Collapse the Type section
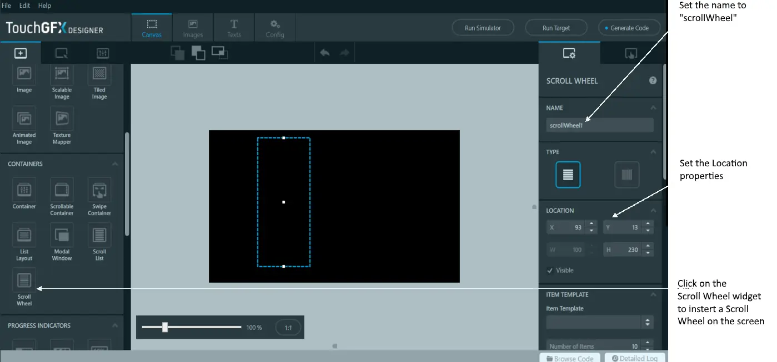The width and height of the screenshot is (777, 362). coord(653,152)
